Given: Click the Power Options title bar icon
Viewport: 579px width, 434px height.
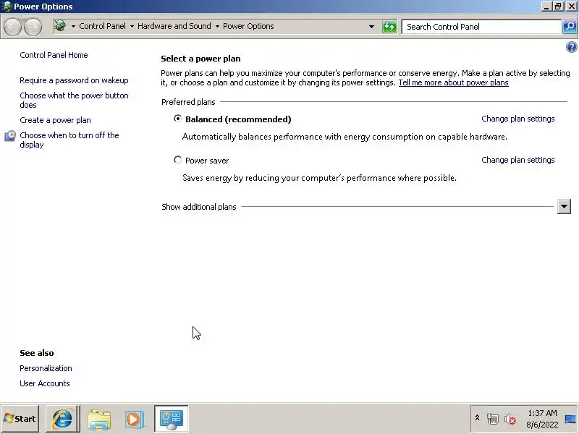Looking at the screenshot, I should 7,7.
